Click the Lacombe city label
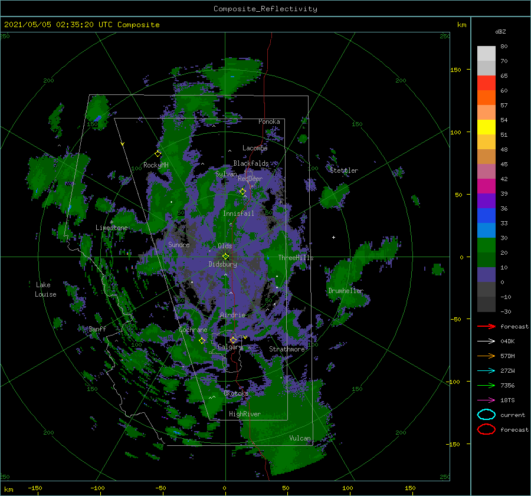 tap(255, 148)
